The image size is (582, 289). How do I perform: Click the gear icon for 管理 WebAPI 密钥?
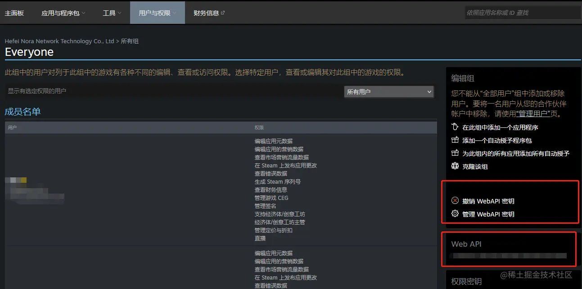pyautogui.click(x=455, y=214)
